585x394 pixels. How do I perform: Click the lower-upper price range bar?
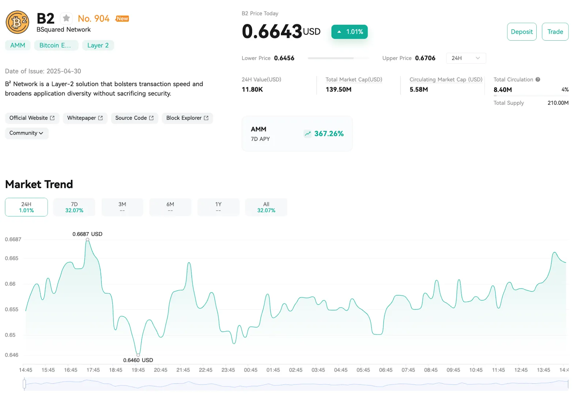(x=339, y=58)
